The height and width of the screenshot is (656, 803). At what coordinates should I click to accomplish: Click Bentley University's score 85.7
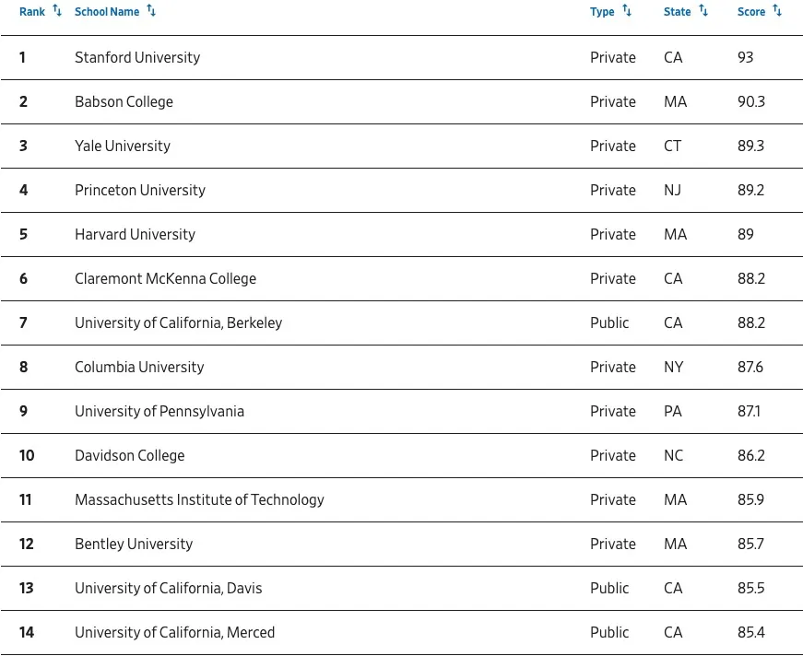coord(751,544)
